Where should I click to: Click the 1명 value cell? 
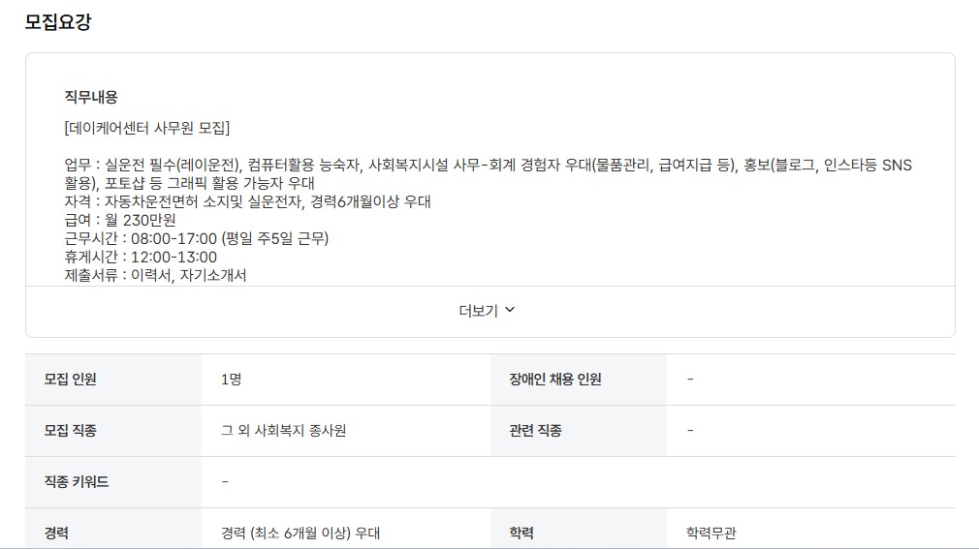coord(346,380)
